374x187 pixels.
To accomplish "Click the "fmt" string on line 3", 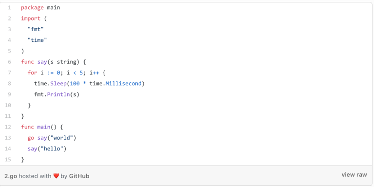I will [36, 29].
